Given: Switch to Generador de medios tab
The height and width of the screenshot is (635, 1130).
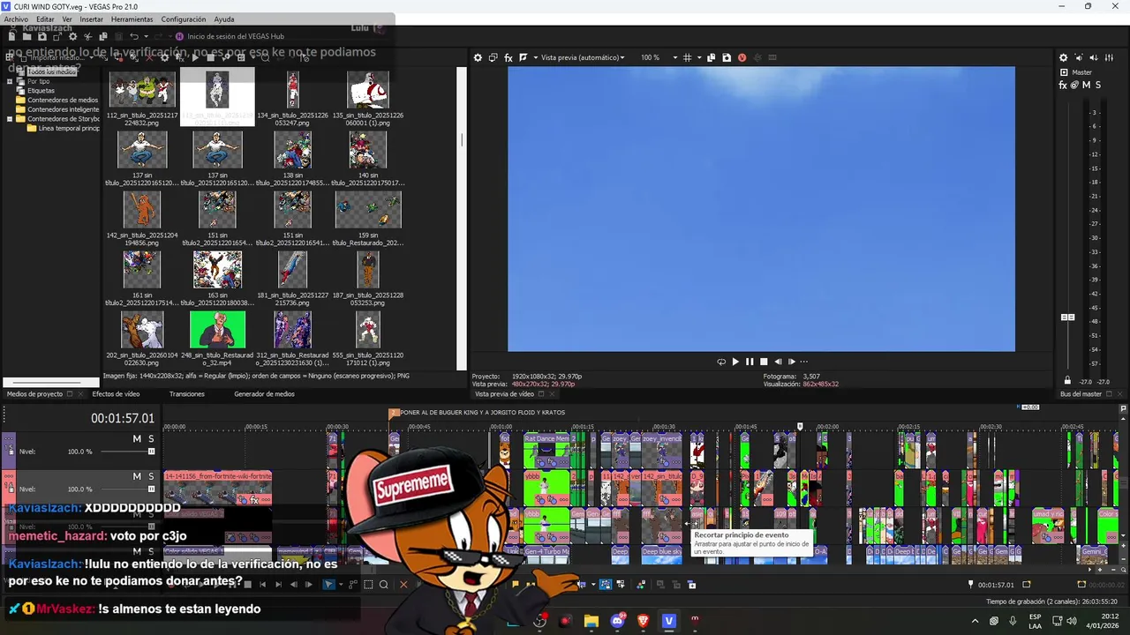Looking at the screenshot, I should 264,394.
